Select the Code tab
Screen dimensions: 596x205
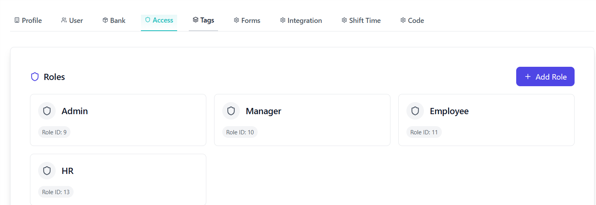(x=412, y=21)
